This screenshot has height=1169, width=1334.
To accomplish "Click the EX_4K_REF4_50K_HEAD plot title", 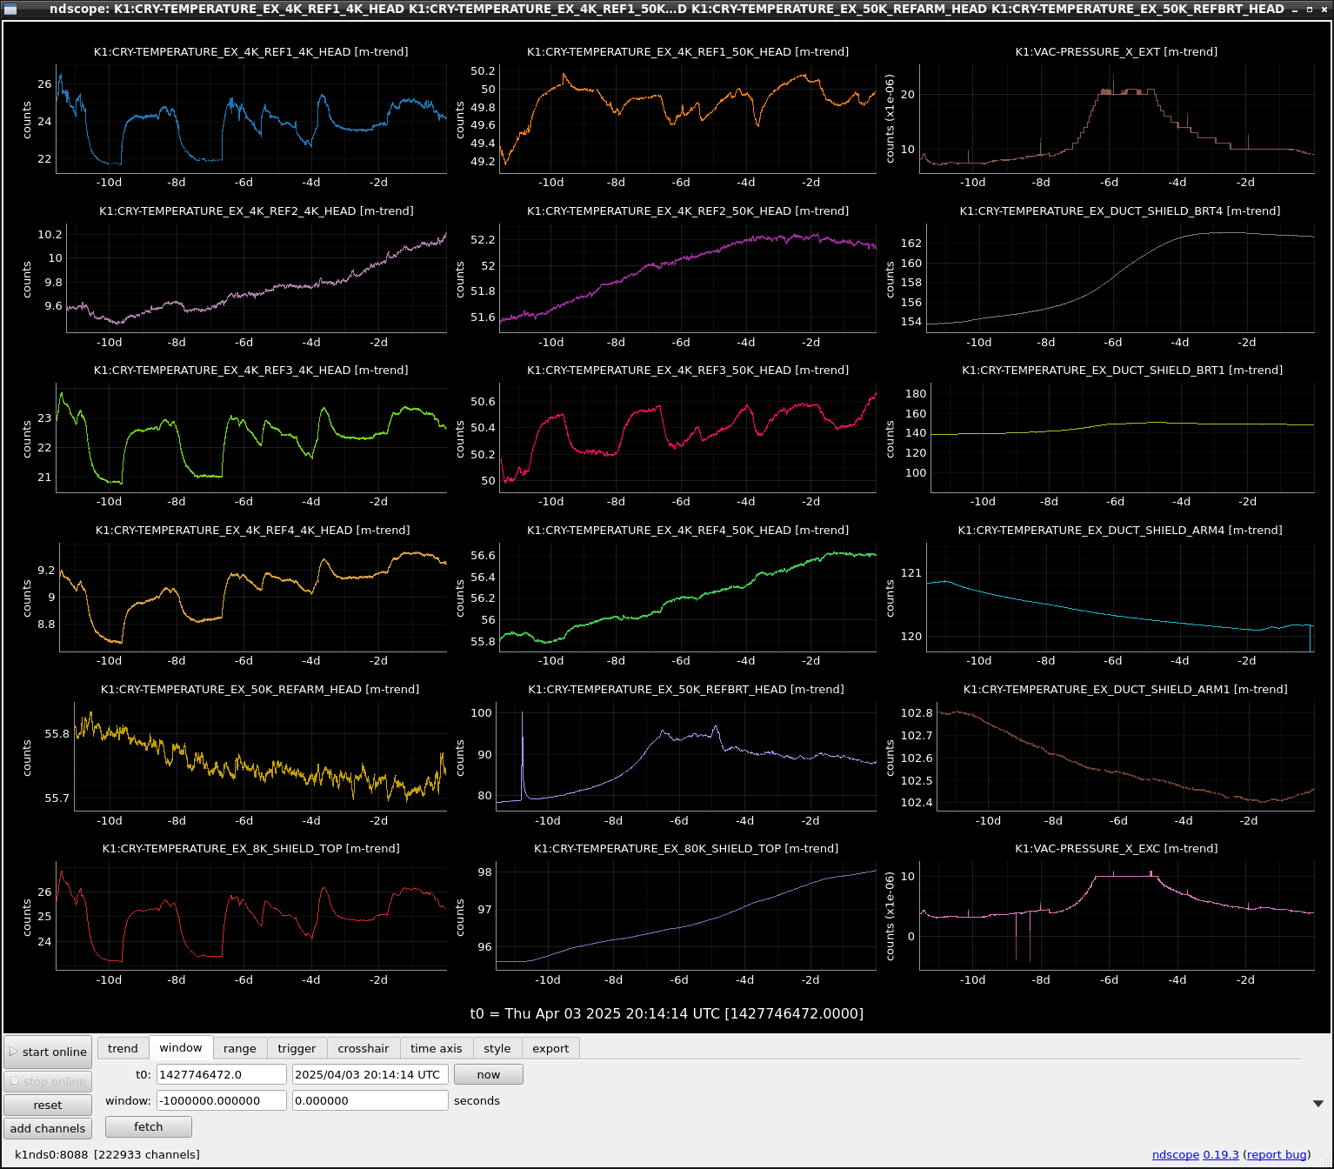I will [688, 531].
